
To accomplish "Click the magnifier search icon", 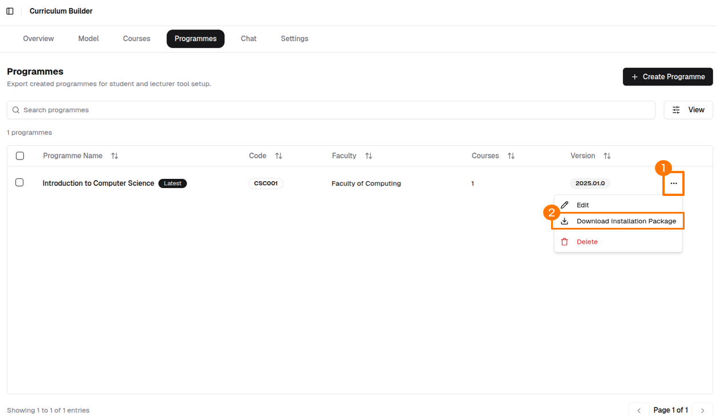I will 16,110.
